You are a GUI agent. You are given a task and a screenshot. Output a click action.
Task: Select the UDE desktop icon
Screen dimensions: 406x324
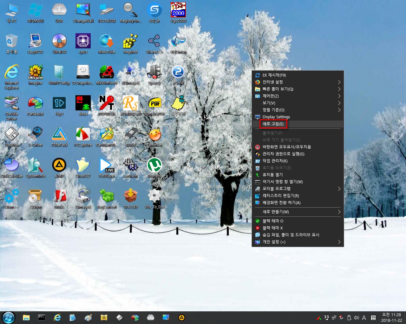pyautogui.click(x=59, y=13)
